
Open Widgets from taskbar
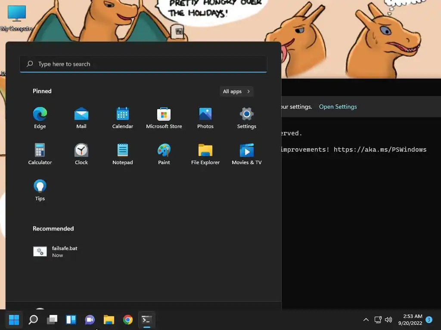(x=71, y=320)
